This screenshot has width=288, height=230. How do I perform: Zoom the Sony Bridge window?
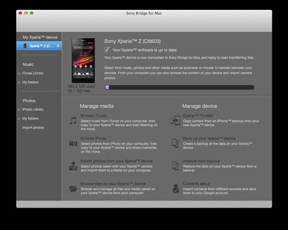(32, 13)
